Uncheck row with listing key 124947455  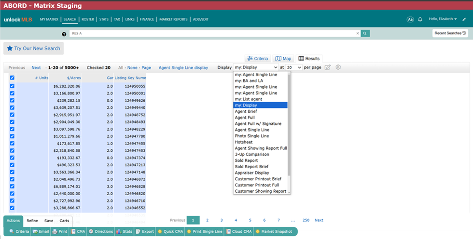[12, 143]
